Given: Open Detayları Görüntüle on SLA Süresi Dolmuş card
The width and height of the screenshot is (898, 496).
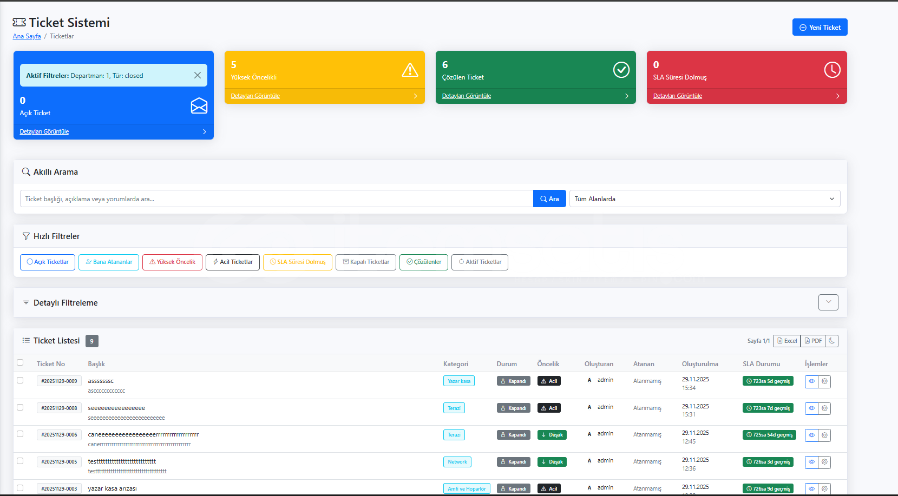Looking at the screenshot, I should 677,96.
